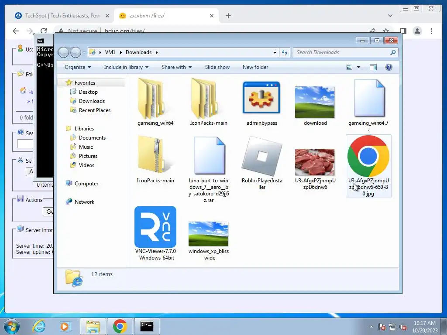The image size is (447, 335).
Task: Click the Search Downloads field
Action: coord(345,52)
